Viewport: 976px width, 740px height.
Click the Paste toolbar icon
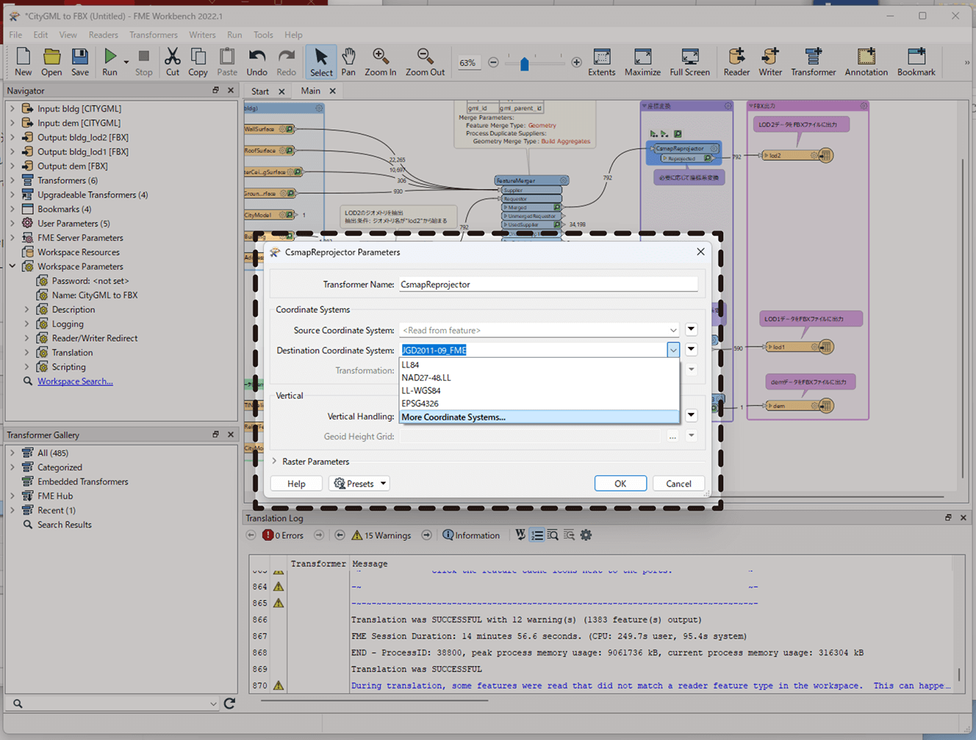click(227, 62)
